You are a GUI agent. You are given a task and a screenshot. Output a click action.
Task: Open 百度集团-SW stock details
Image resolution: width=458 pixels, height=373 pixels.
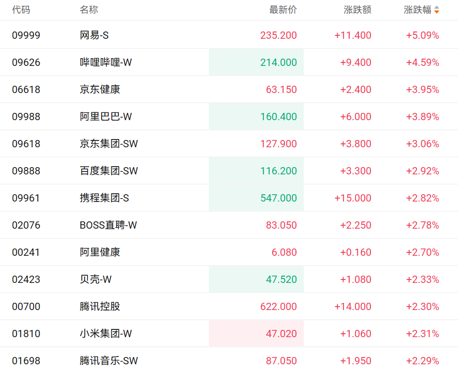(109, 171)
